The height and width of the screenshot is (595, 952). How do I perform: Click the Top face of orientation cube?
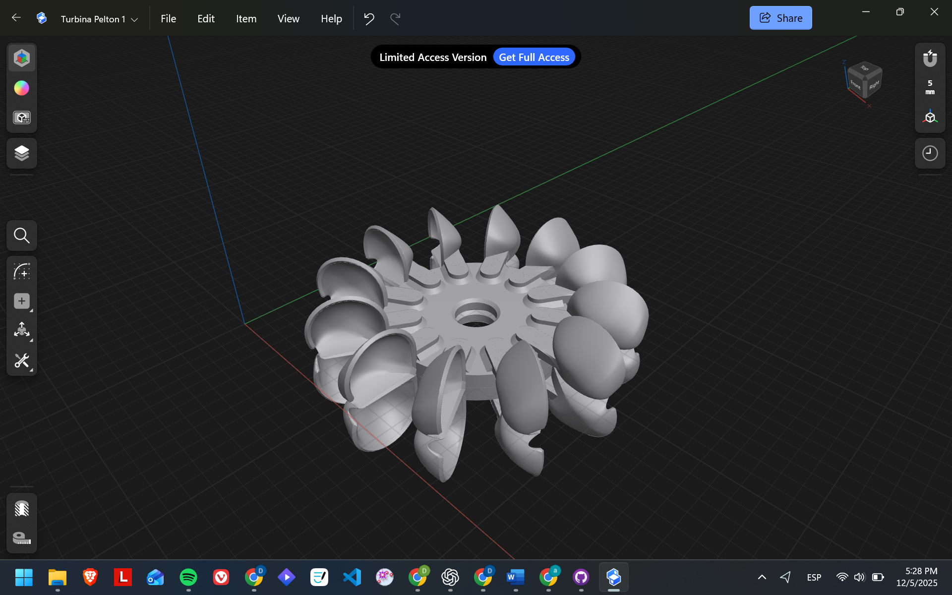(x=865, y=68)
